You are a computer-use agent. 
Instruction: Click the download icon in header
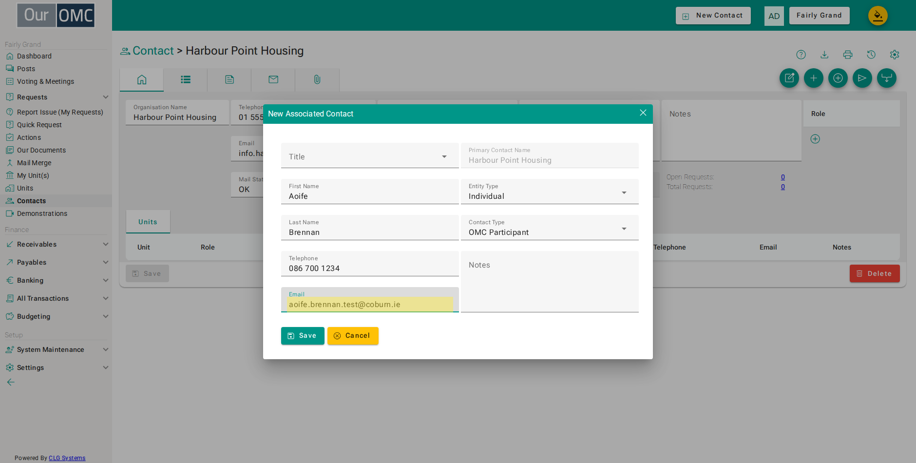point(824,55)
